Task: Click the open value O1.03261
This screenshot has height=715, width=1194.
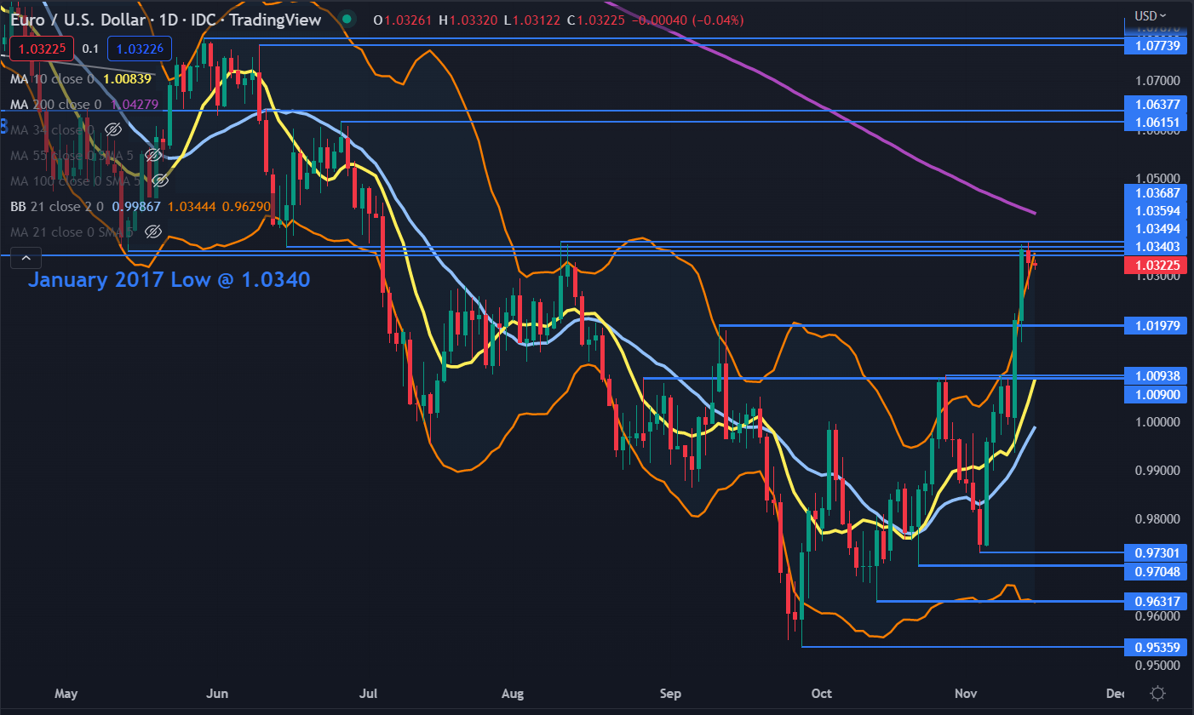Action: coord(403,20)
